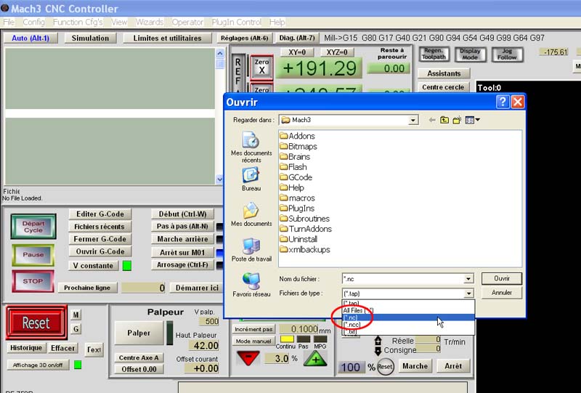Click the 3.0 percent jog rate field

coord(277,359)
